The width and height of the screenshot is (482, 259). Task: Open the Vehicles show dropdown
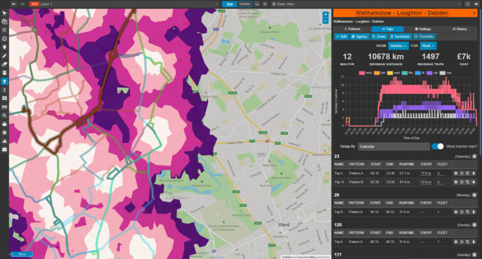tap(398, 46)
